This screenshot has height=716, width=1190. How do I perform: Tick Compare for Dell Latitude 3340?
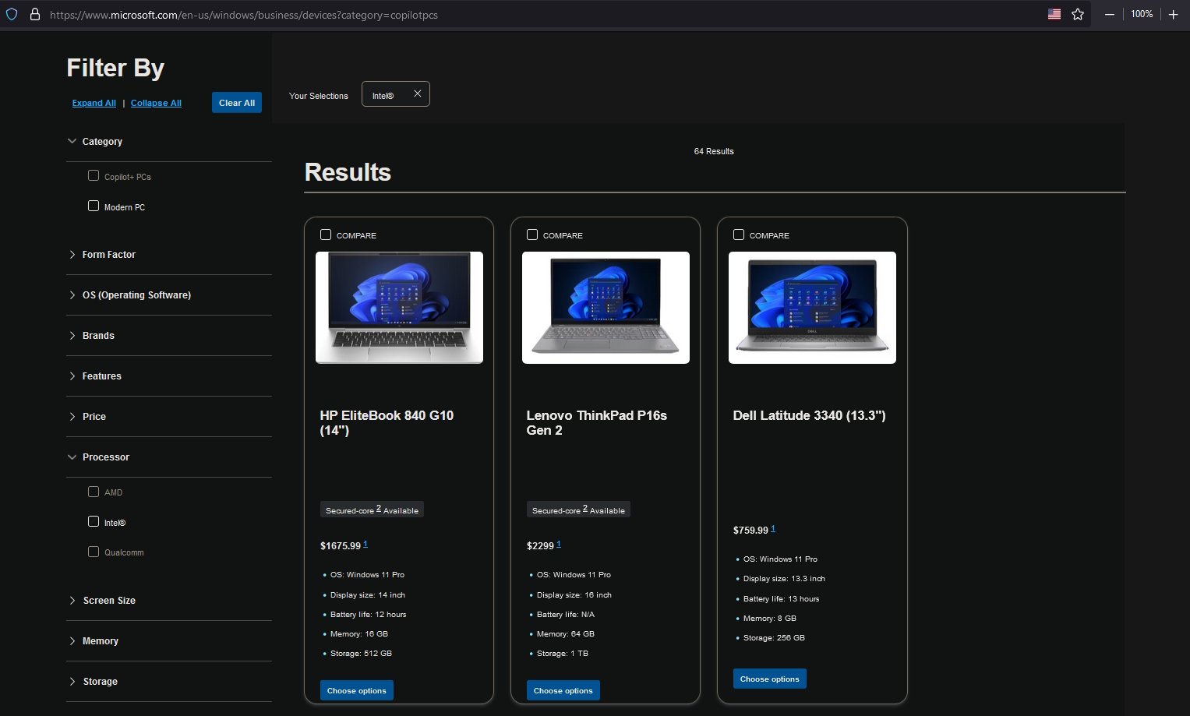tap(739, 235)
